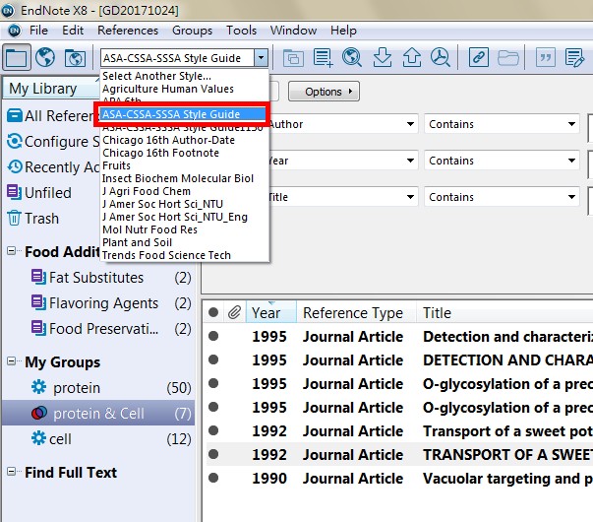Select Mol Nutr Food Res style
Screen dimensions: 593x522
tap(185, 229)
